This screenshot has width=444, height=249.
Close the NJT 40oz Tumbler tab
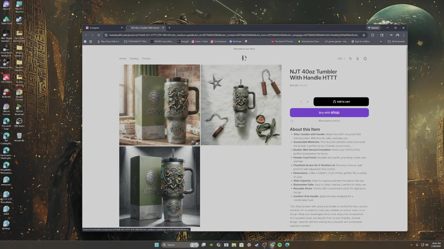[x=163, y=28]
